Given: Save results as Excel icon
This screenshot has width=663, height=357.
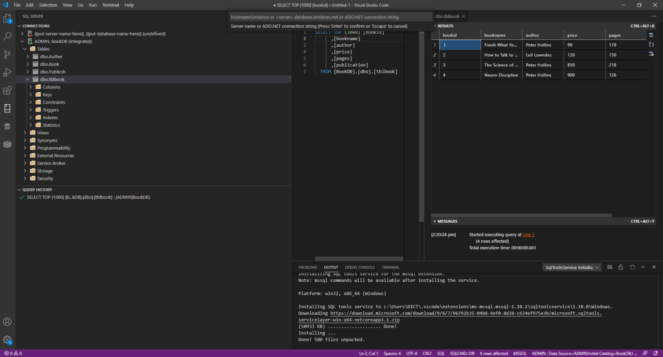Looking at the screenshot, I should point(651,54).
